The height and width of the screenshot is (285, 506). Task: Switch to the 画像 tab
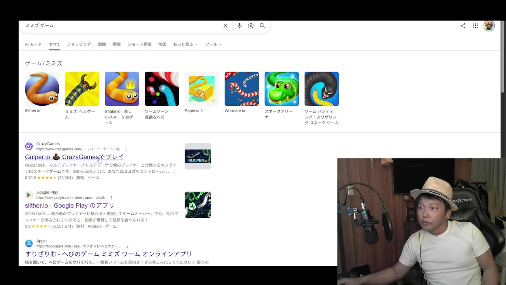[x=102, y=44]
